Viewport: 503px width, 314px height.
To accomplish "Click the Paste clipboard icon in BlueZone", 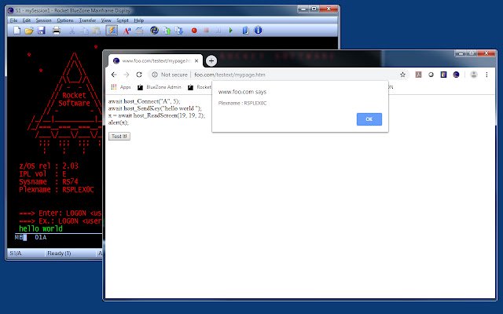I will pyautogui.click(x=96, y=31).
